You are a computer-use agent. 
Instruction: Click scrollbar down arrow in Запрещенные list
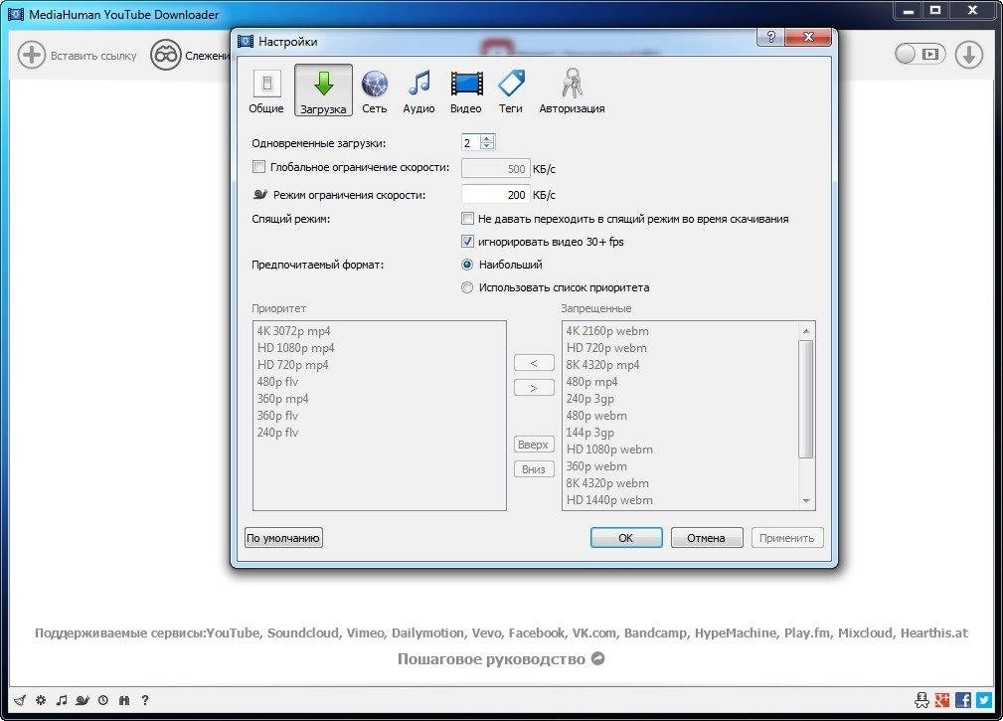(x=806, y=501)
